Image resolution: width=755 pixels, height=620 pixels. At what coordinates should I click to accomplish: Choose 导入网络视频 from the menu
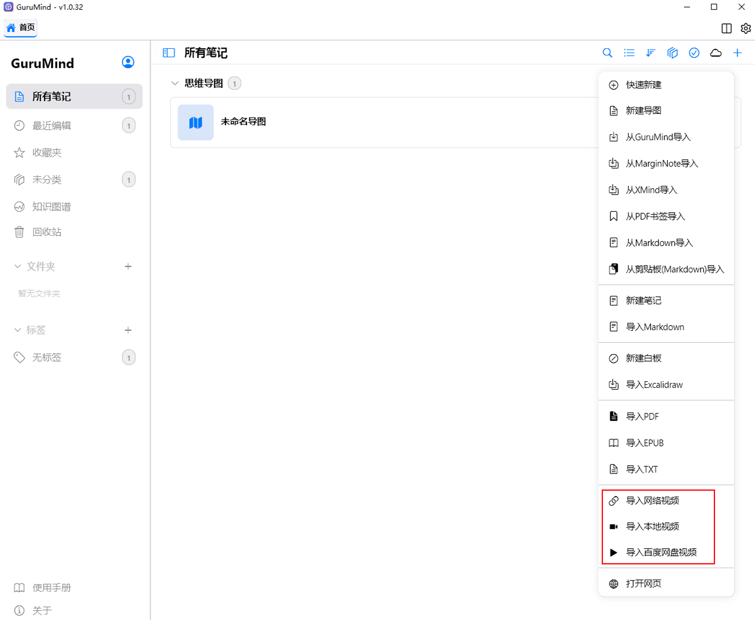[x=652, y=500]
